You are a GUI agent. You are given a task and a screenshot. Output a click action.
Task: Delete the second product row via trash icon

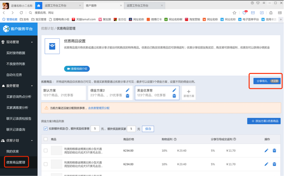point(274,164)
